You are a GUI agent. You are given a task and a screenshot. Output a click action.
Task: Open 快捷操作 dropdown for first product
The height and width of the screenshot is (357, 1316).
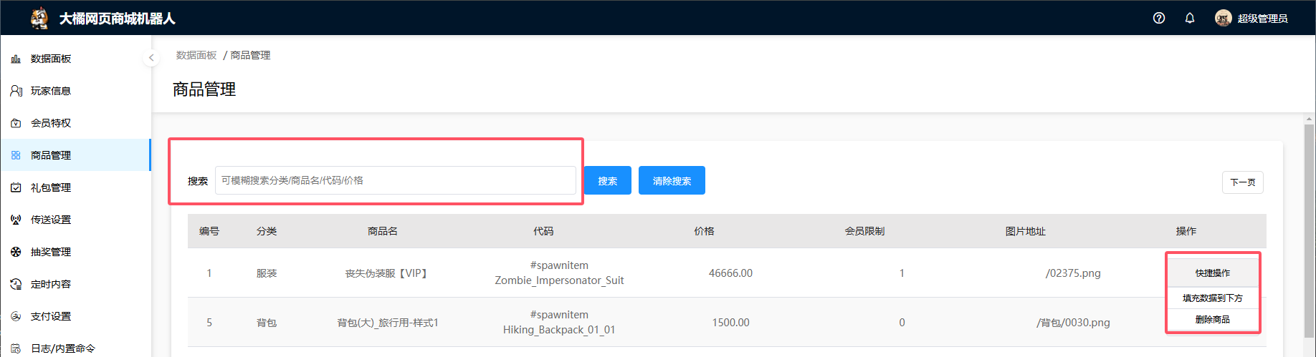click(x=1212, y=273)
